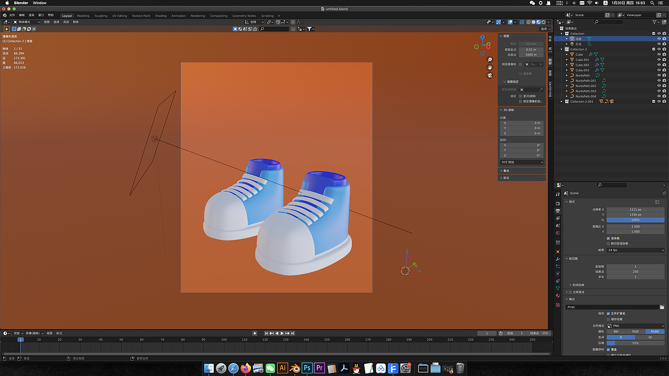Viewport: 669px width, 376px height.
Task: Switch viewport to rendered shading mode
Action: [x=544, y=22]
